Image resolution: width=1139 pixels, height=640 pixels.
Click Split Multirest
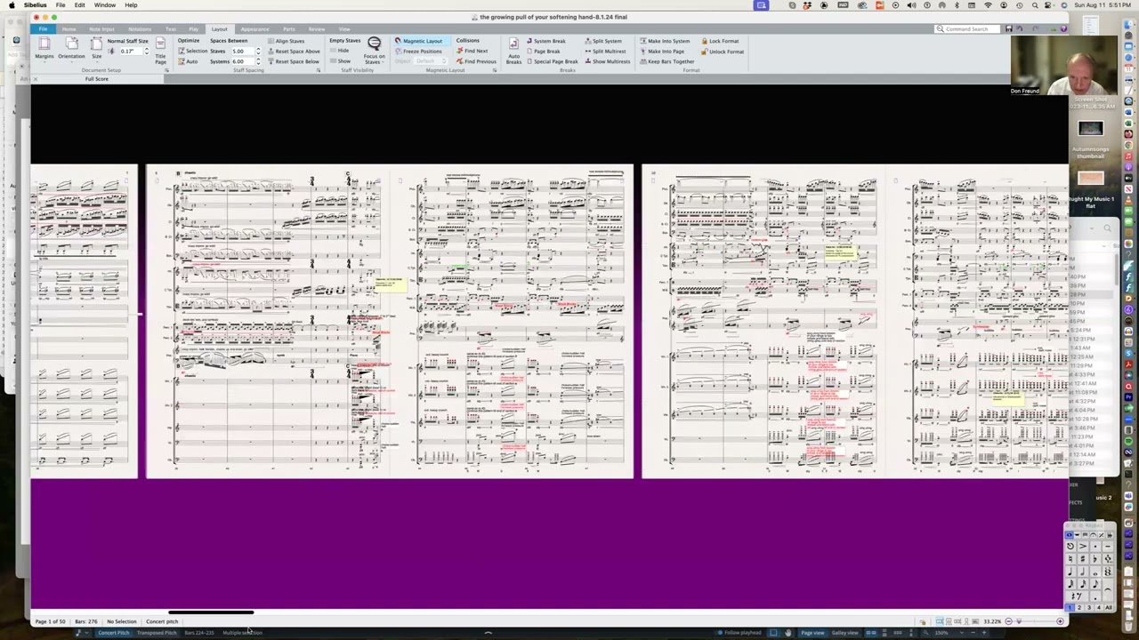point(605,52)
